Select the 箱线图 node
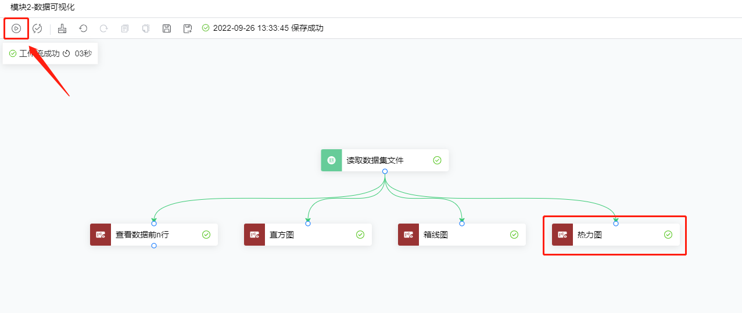Image resolution: width=742 pixels, height=313 pixels. (x=462, y=235)
